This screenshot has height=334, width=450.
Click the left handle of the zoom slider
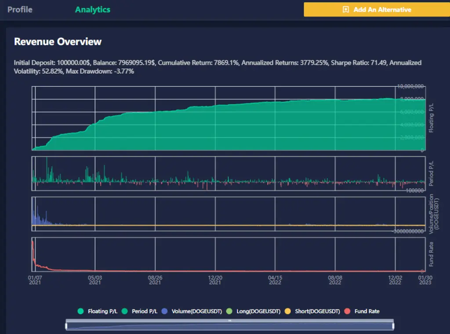pyautogui.click(x=66, y=326)
